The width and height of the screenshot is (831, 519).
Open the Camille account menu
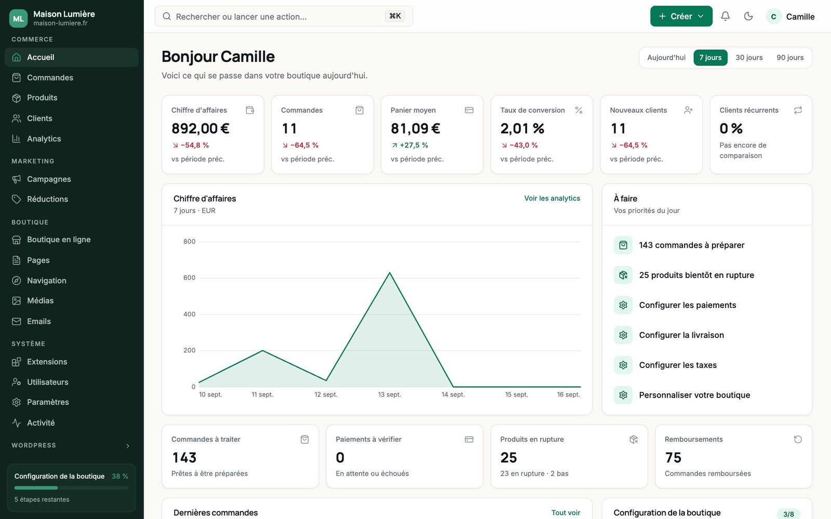pos(790,17)
